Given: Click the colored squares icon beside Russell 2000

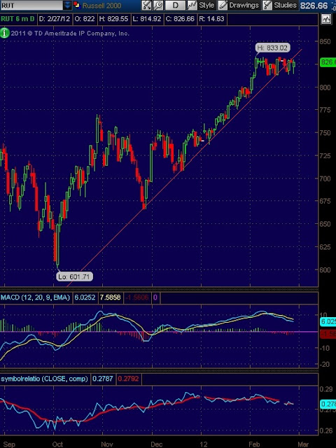Looking at the screenshot, I should (x=77, y=5).
